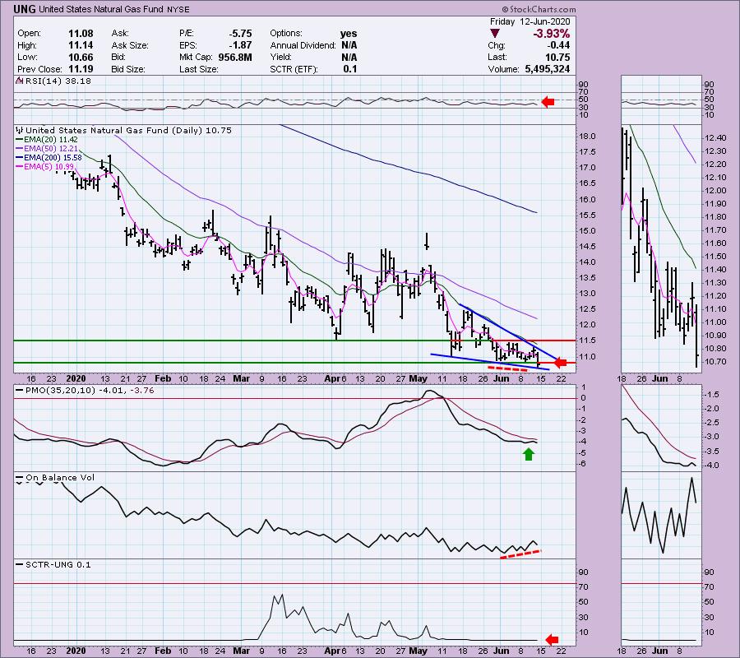Click the green up arrow in PMO panel
740x658 pixels.
(x=529, y=452)
